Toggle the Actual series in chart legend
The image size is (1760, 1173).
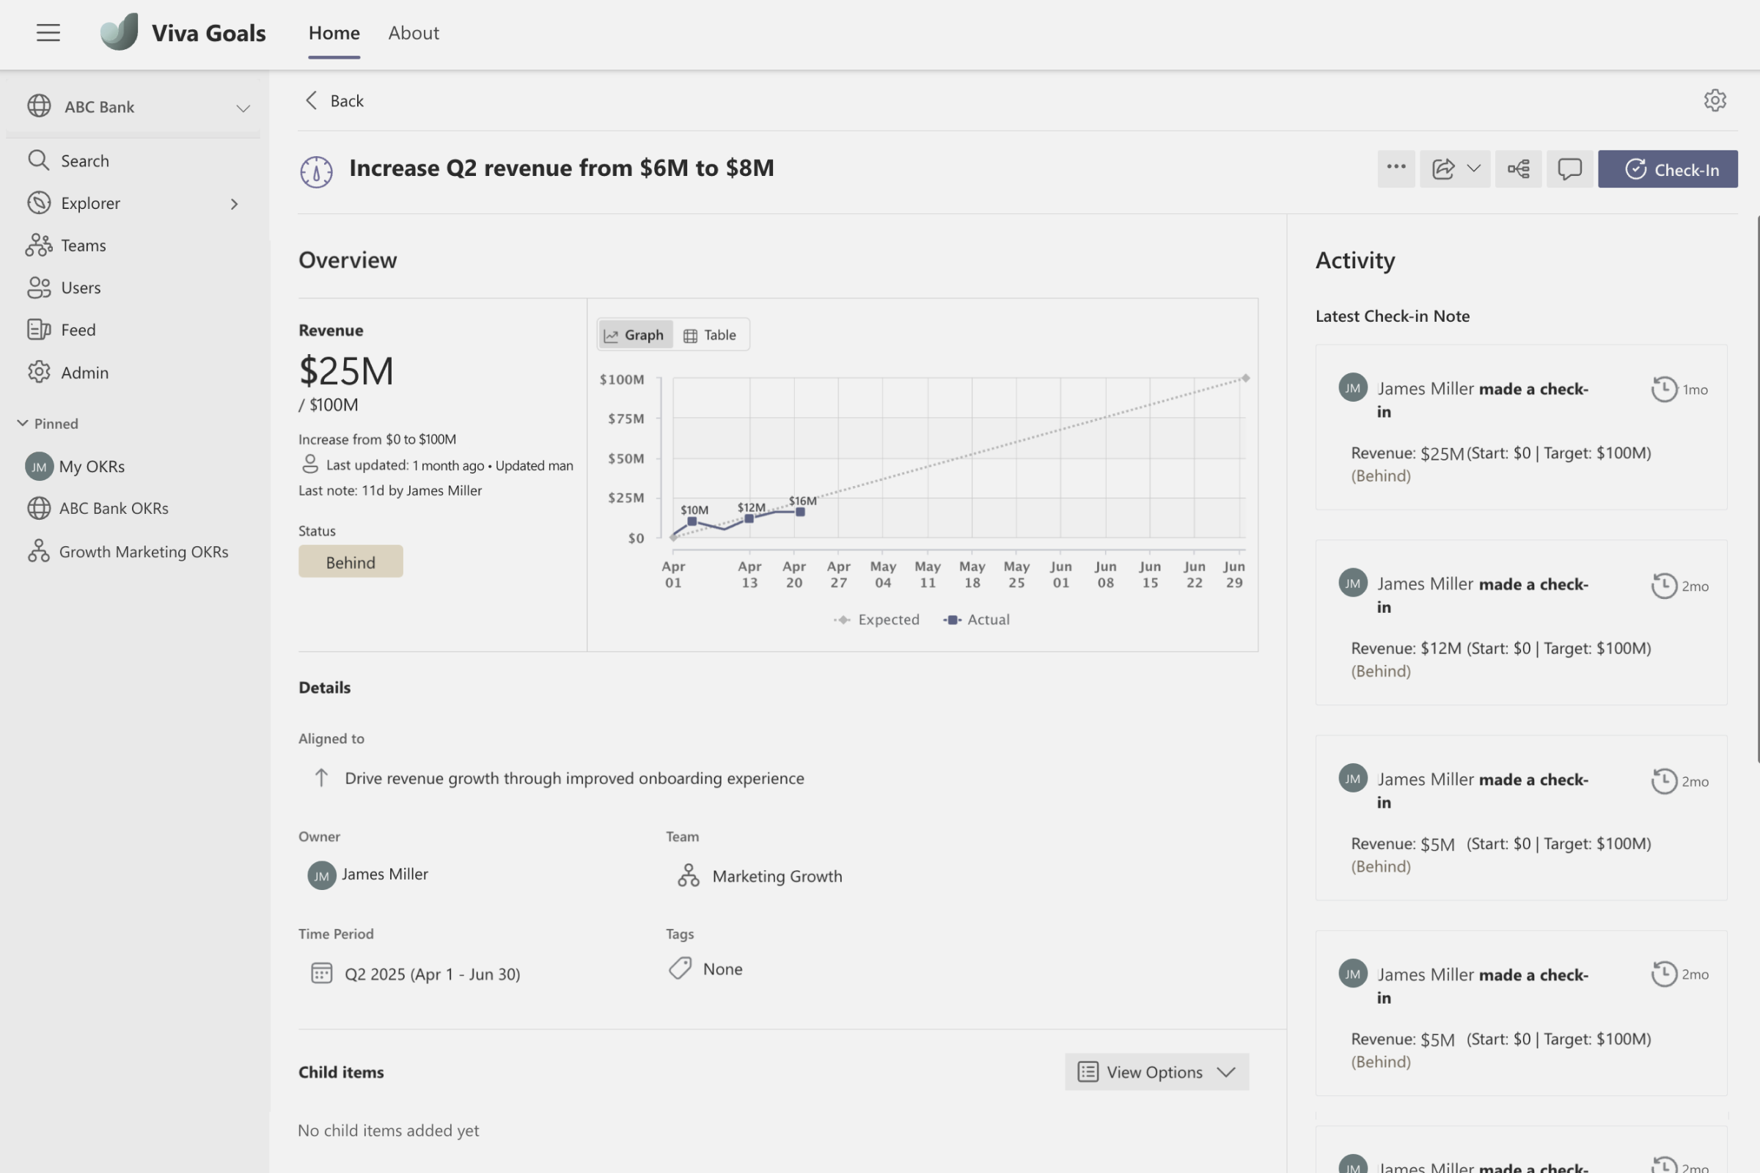[x=976, y=619]
